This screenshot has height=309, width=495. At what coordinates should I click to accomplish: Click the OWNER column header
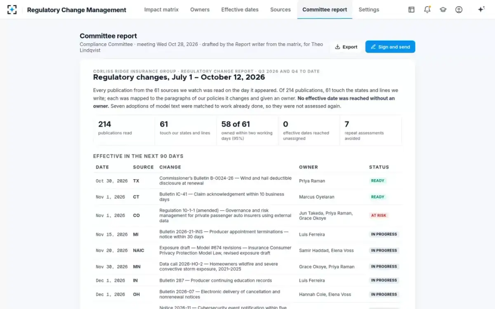pos(309,167)
